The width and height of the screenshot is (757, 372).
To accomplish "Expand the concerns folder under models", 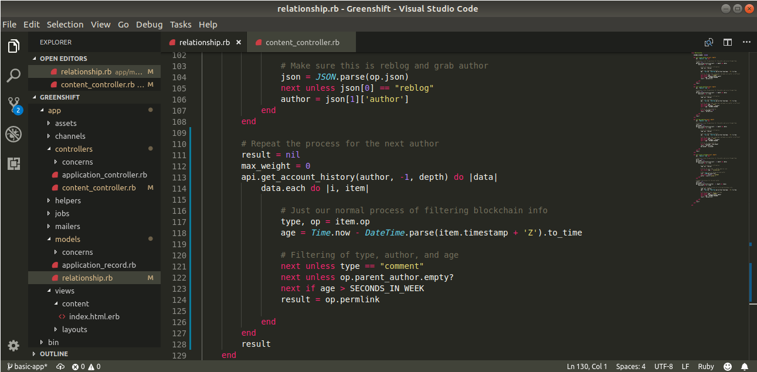I will pos(94,252).
